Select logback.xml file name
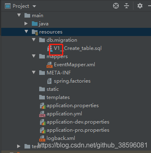This screenshot has width=151, height=153. point(61,138)
